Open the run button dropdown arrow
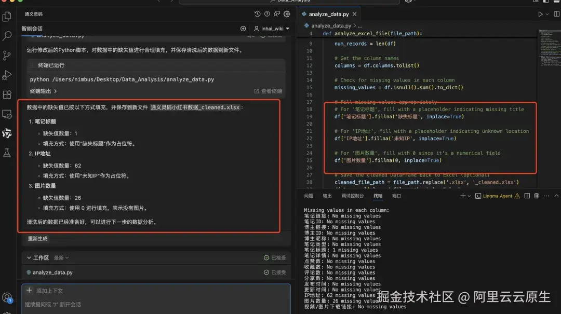561x314 pixels. click(547, 15)
